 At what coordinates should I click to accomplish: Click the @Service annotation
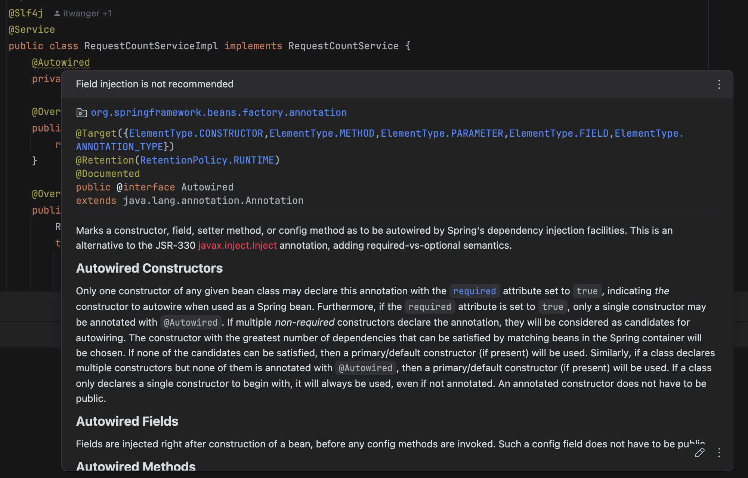click(32, 30)
